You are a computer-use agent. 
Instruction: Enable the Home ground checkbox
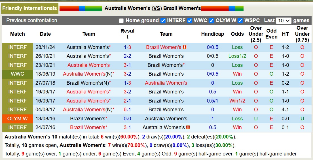pyautogui.click(x=121, y=21)
